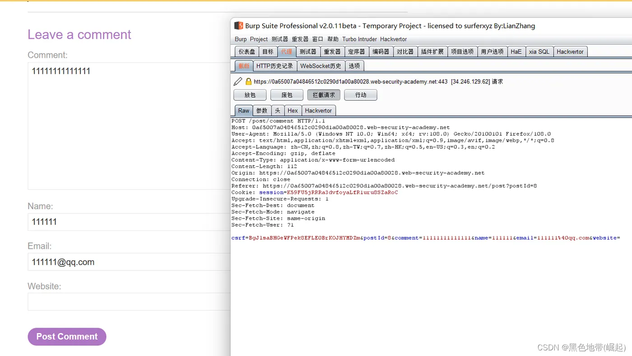632x356 pixels.
Task: Click the padlock HTTPS icon beside the URL
Action: click(248, 82)
